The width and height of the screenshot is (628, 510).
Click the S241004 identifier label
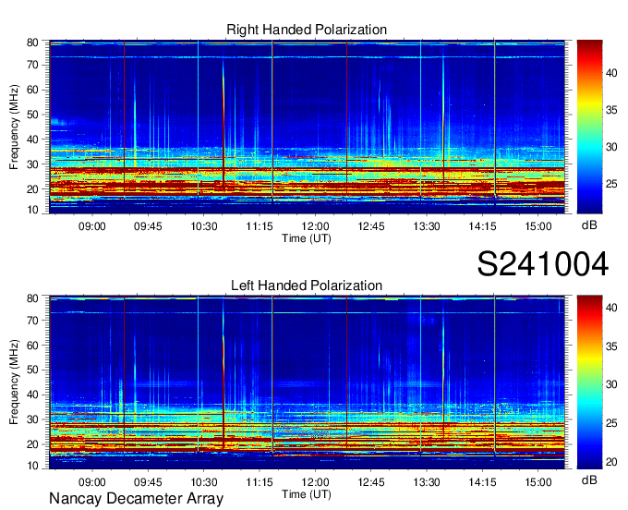(x=543, y=264)
